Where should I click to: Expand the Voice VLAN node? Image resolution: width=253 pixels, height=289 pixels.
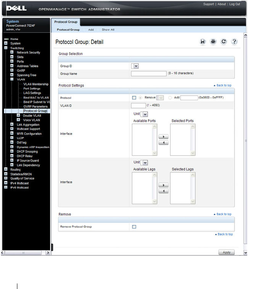[x=18, y=120]
